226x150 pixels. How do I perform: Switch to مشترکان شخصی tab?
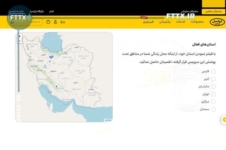pyautogui.click(x=213, y=12)
